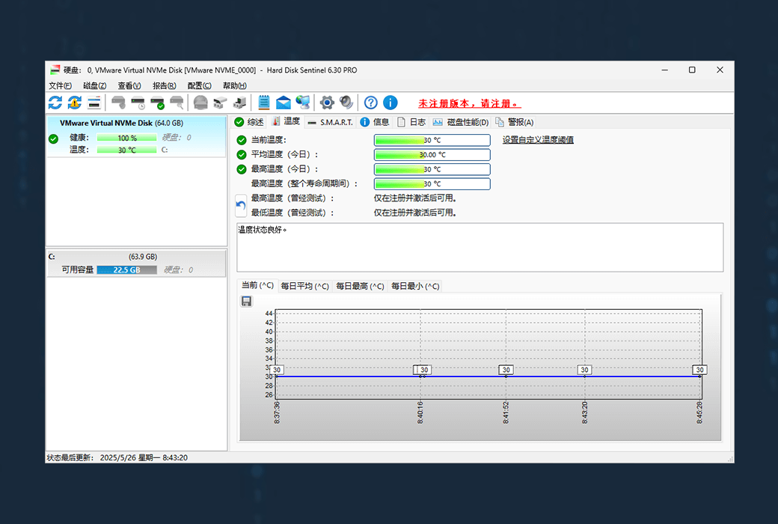Click the disk with magnifier icon
Viewport: 778px width, 524px height.
click(x=177, y=103)
